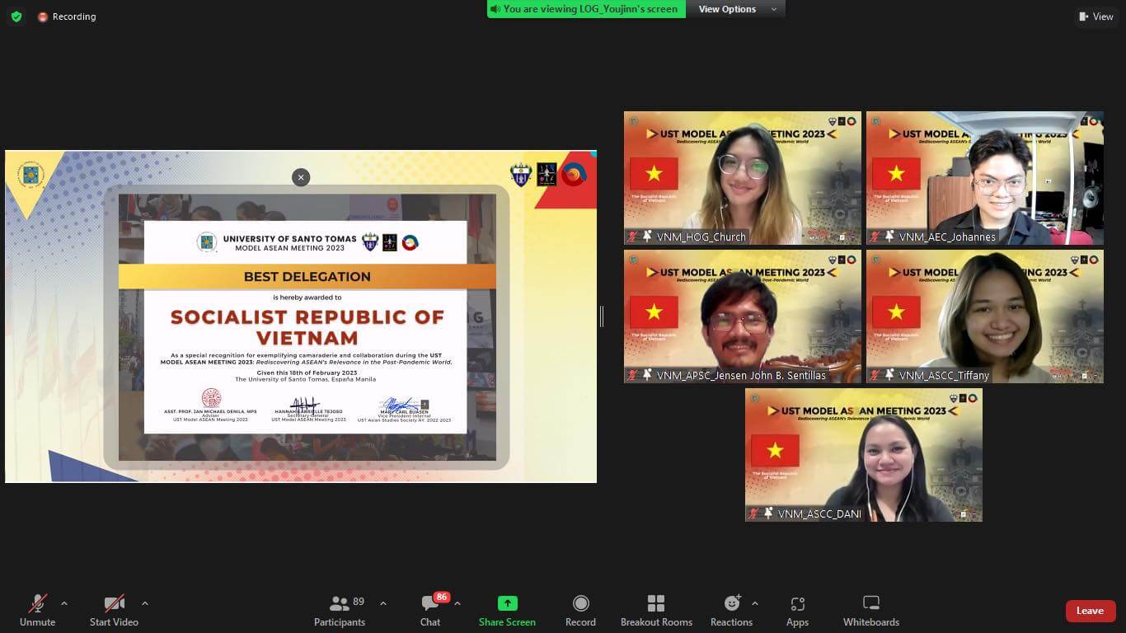
Task: Open Breakout Rooms
Action: pyautogui.click(x=656, y=611)
